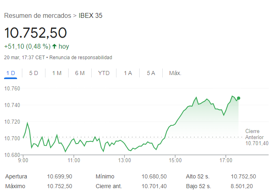Click the Apertura value 10.699,90

click(60, 177)
